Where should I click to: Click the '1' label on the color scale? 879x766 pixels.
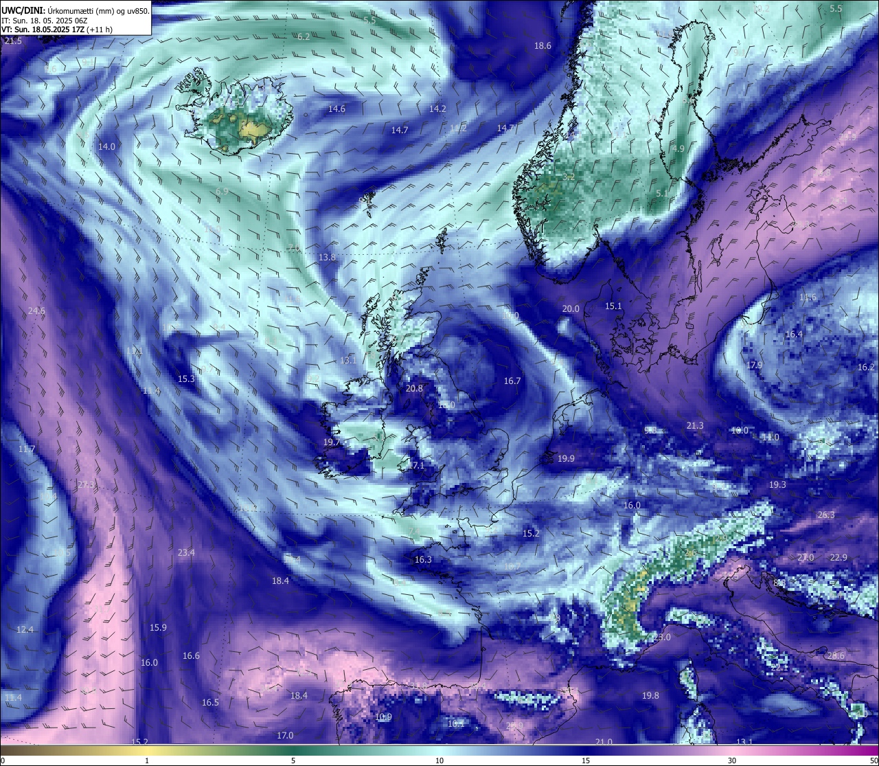coord(147,760)
